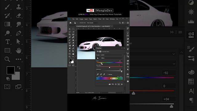Image resolution: width=197 pixels, height=111 pixels.
Task: Pick the Add to Sample eyedropper
Action: [x=101, y=74]
